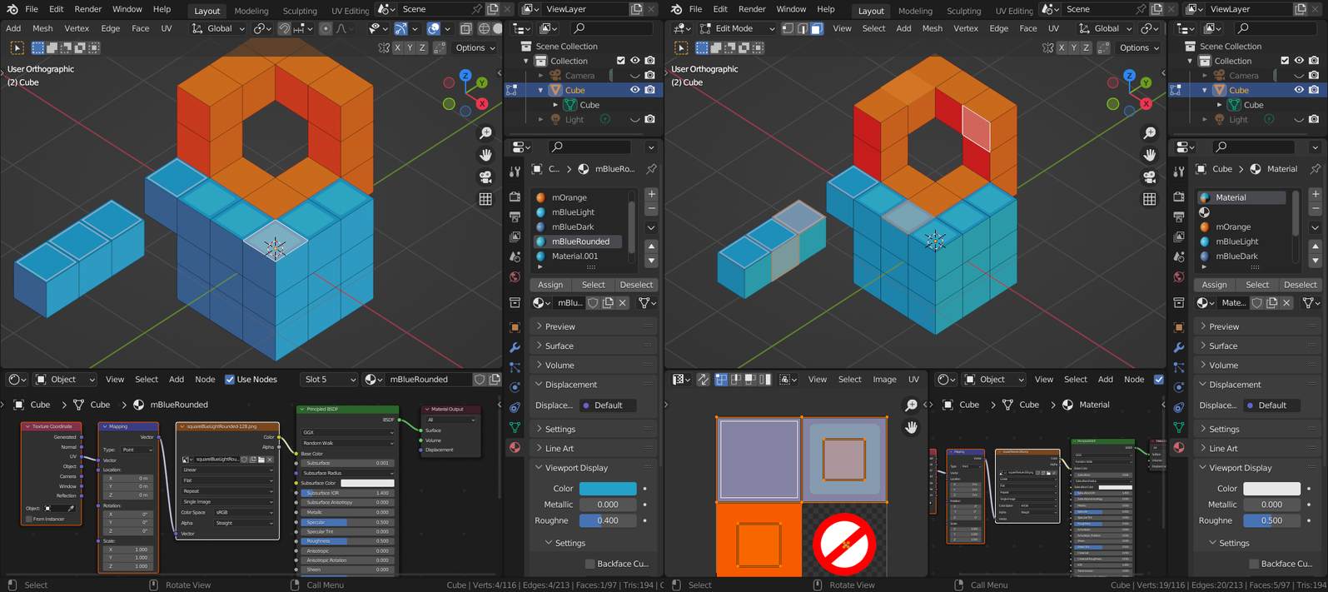Click white viewport Color swatch right window

(1271, 489)
